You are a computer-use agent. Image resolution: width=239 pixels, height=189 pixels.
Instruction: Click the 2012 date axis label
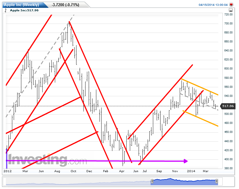tap(8, 171)
